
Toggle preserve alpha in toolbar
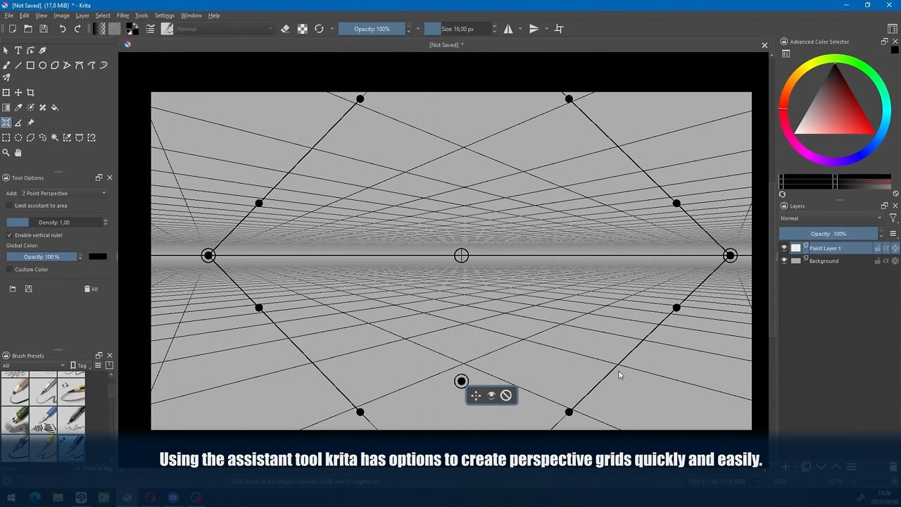(x=302, y=29)
